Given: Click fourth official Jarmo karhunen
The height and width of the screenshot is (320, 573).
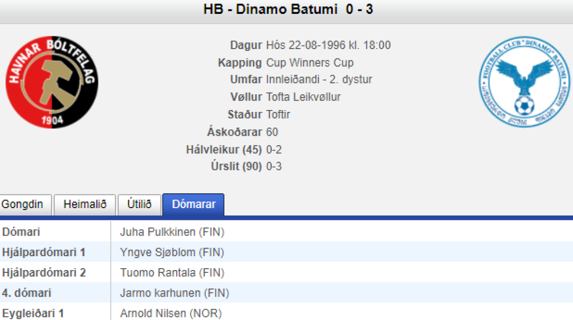Looking at the screenshot, I should tap(174, 293).
